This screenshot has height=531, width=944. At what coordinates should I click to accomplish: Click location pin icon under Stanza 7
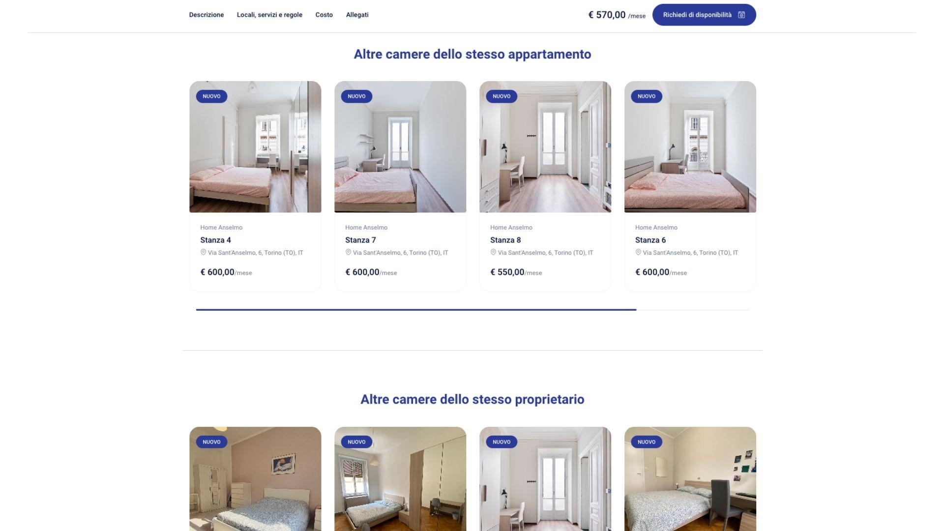(348, 252)
